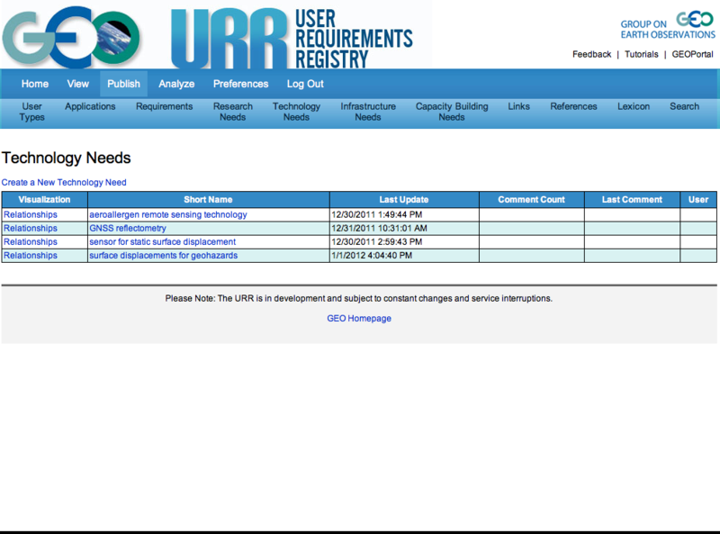Image resolution: width=720 pixels, height=534 pixels.
Task: Open the GNSS reflectometry entry
Action: [x=127, y=229]
